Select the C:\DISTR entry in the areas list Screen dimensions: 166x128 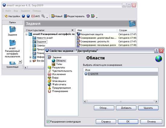[x=121, y=74]
